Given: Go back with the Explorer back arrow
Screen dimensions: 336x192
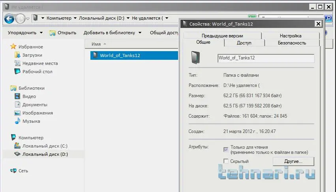Looking at the screenshot, I should coord(9,19).
